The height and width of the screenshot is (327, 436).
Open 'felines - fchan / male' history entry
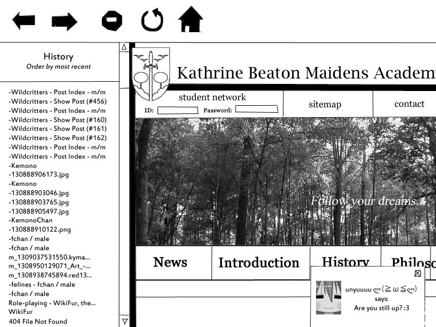(x=42, y=284)
